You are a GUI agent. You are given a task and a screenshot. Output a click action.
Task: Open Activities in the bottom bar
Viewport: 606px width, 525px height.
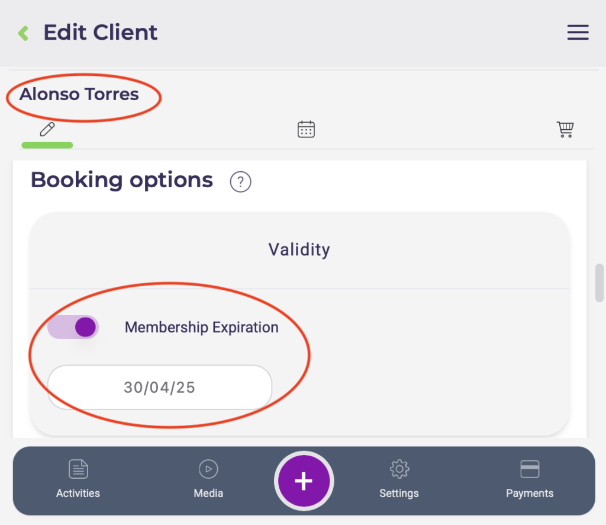78,479
